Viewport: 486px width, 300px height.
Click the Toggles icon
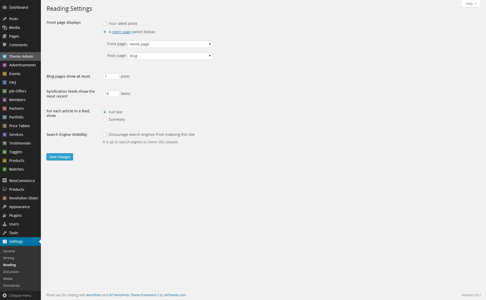point(5,152)
